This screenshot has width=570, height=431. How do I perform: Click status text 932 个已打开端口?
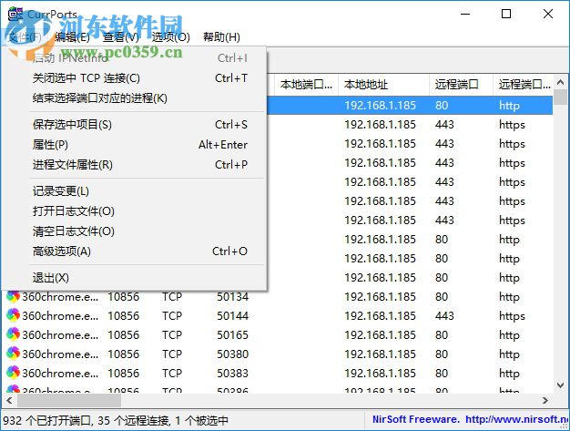pyautogui.click(x=47, y=420)
